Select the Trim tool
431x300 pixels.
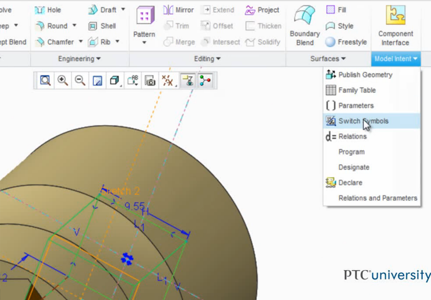(176, 26)
